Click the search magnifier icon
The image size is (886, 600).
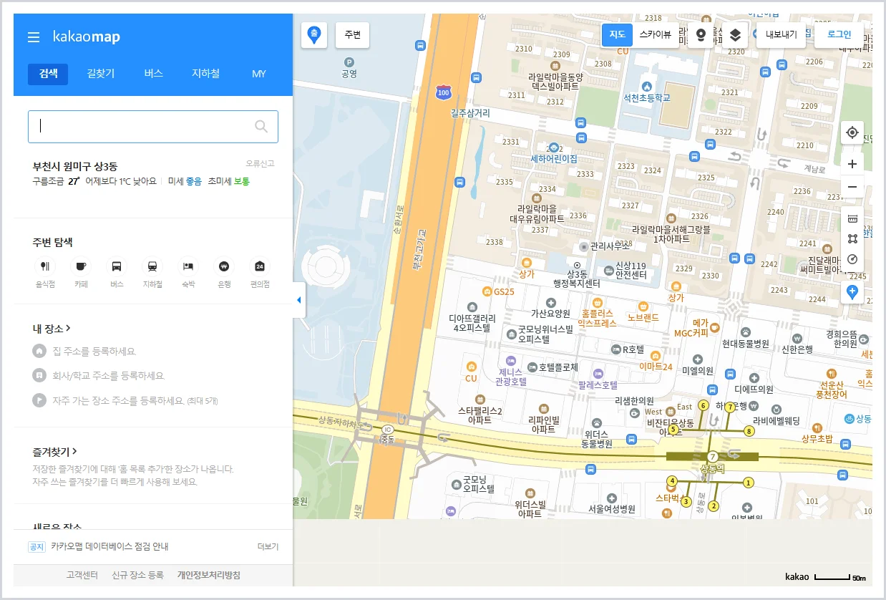pos(261,127)
